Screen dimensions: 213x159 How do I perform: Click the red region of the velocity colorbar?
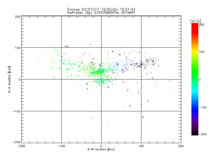click(x=195, y=28)
